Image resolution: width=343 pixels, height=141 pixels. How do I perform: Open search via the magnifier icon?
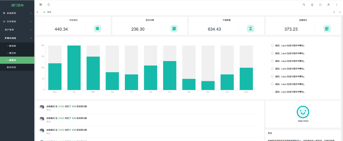click(304, 5)
